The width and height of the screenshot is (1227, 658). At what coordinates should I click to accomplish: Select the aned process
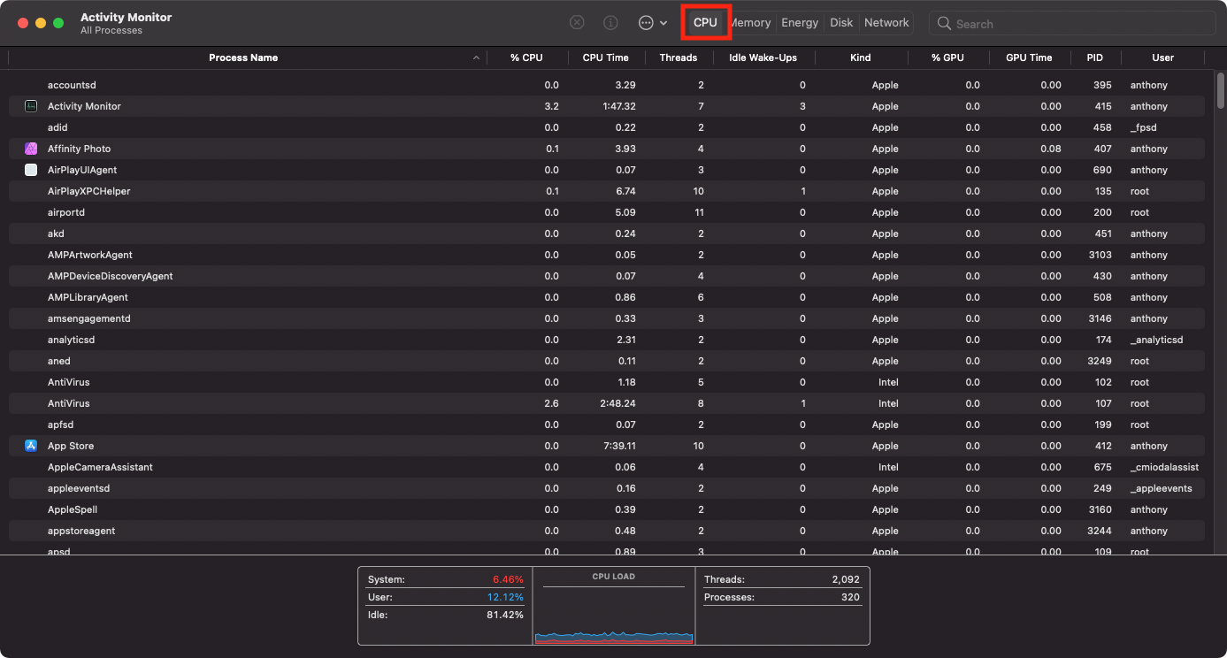[59, 361]
